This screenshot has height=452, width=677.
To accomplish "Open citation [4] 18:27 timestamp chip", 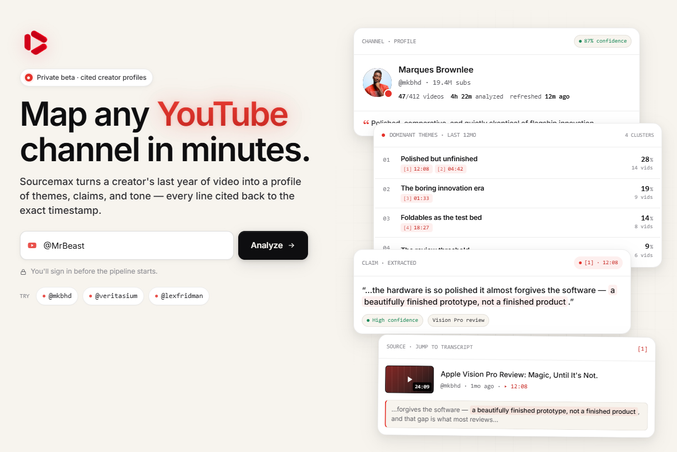I will 416,228.
